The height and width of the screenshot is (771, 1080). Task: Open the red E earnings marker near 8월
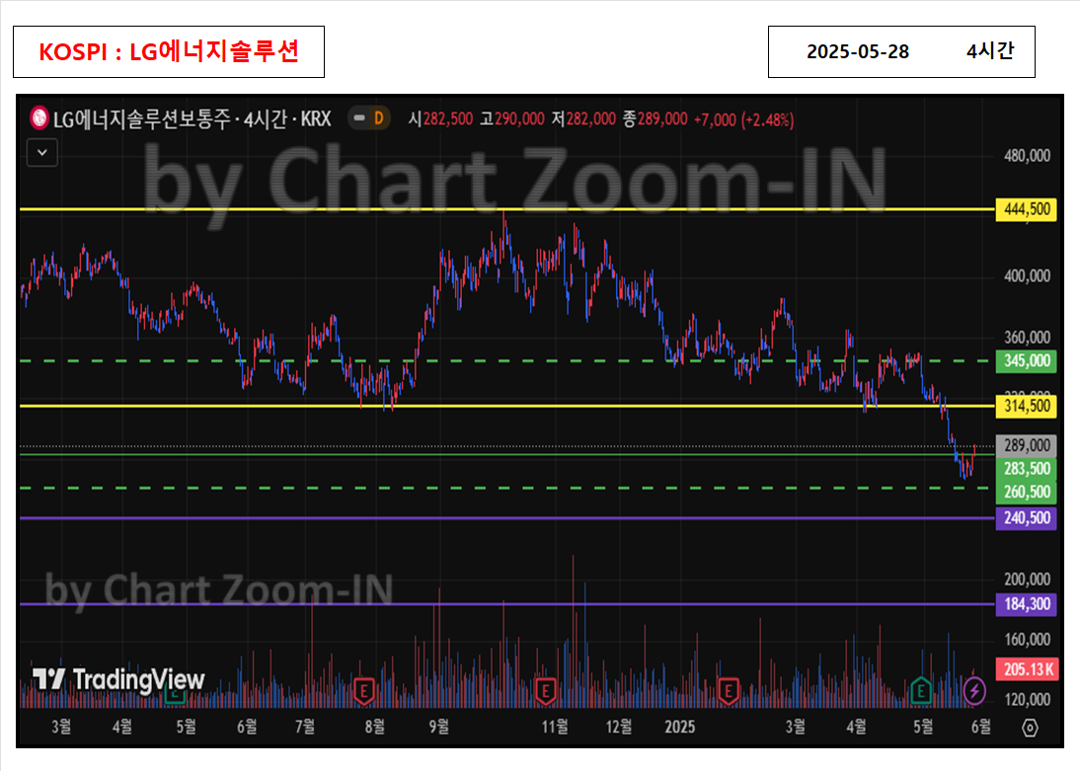tap(363, 690)
